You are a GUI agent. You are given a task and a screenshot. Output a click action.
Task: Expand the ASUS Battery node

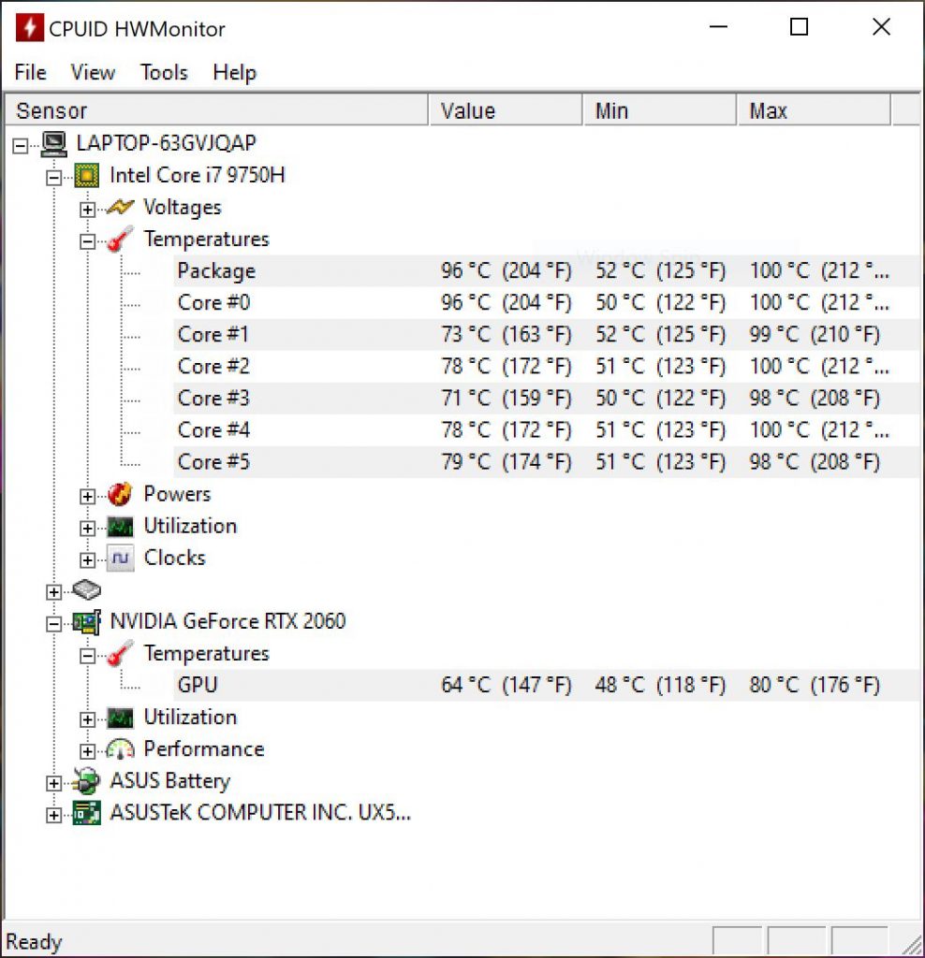point(53,783)
